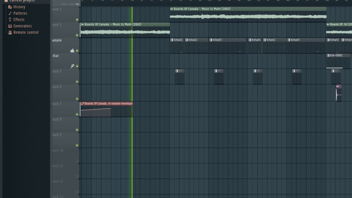Screen dimensions: 352x198
Task: Toggle the Track 8 mute LED
Action: point(77,130)
